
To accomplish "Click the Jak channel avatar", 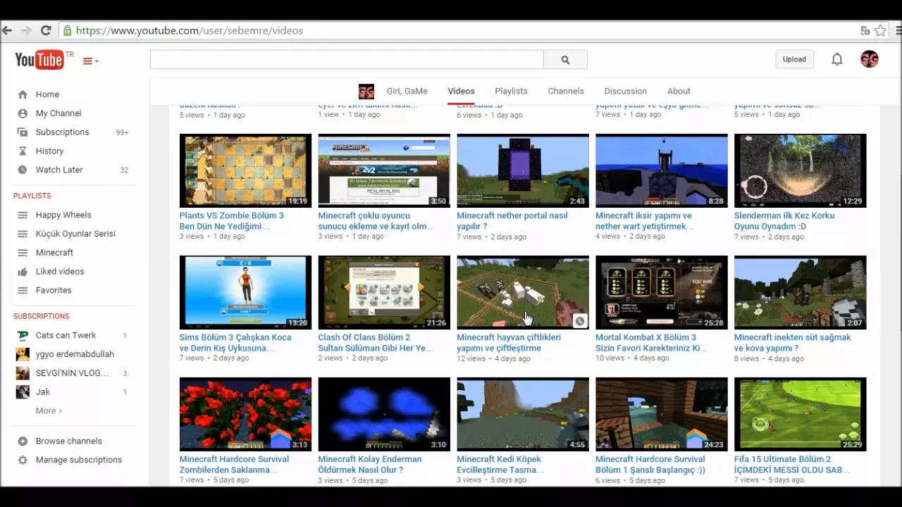I will coord(23,392).
